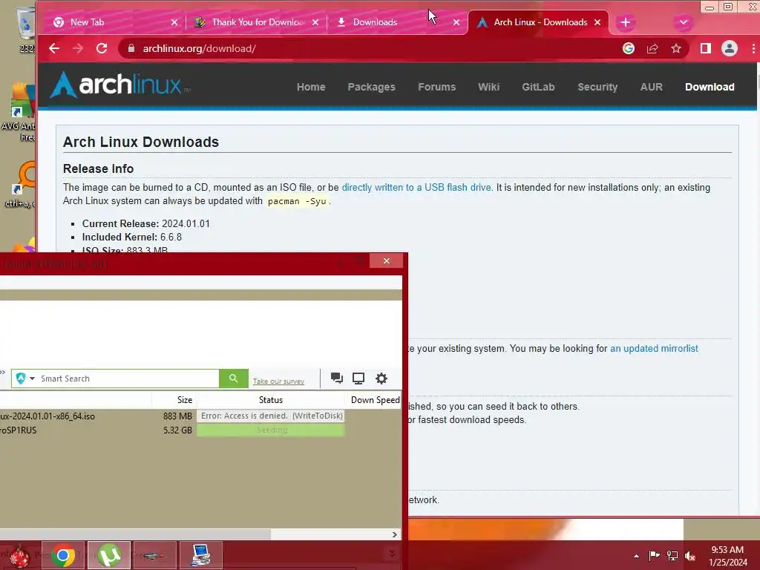Select the 2024.01.01-x86_64.iso torrent row
Screen dimensions: 760x570
coord(200,416)
